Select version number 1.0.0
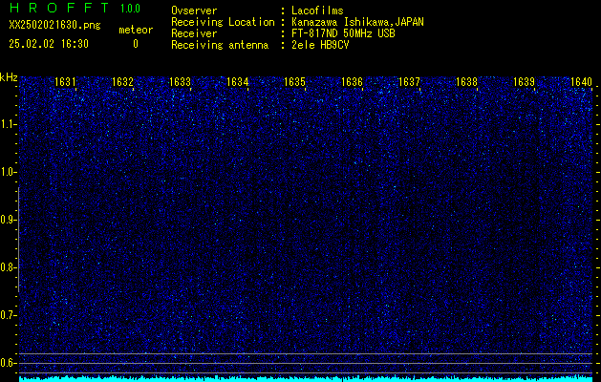The image size is (601, 382). 130,9
